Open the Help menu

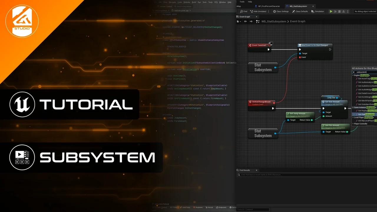coord(250,2)
